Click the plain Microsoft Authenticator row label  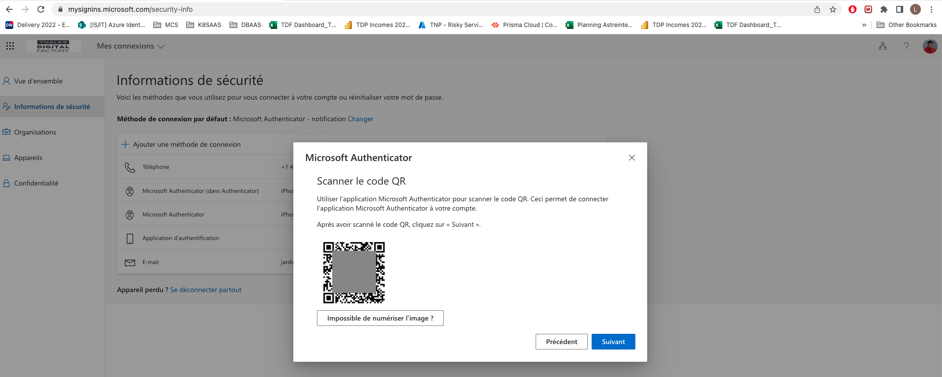(x=173, y=215)
